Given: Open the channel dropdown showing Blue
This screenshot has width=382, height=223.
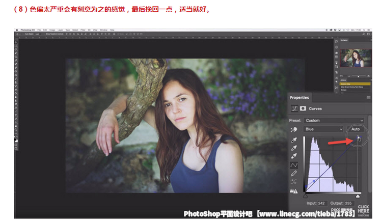Looking at the screenshot, I should tap(323, 129).
